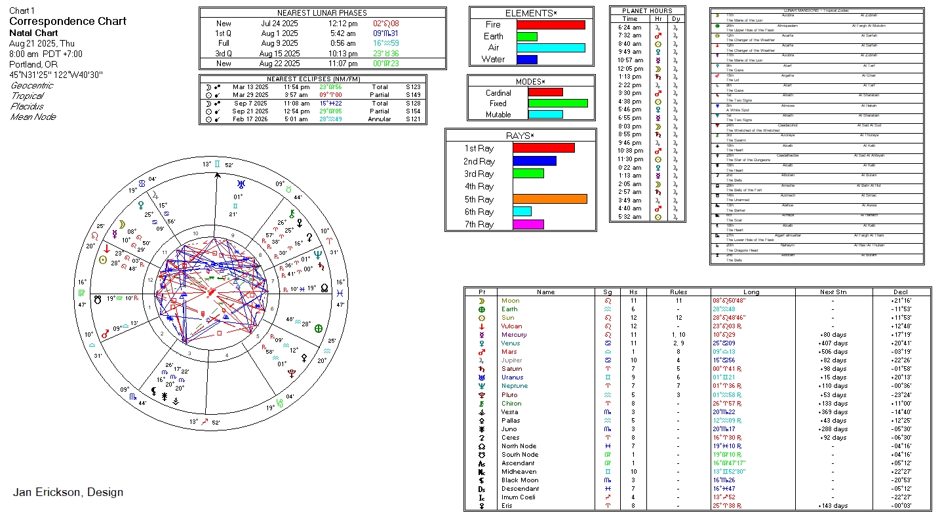The image size is (942, 517).
Task: Click the Planet Hours table header
Action: coord(647,11)
